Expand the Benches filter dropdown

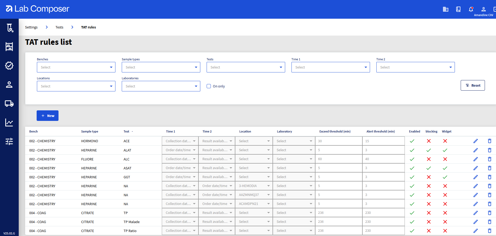pyautogui.click(x=76, y=67)
